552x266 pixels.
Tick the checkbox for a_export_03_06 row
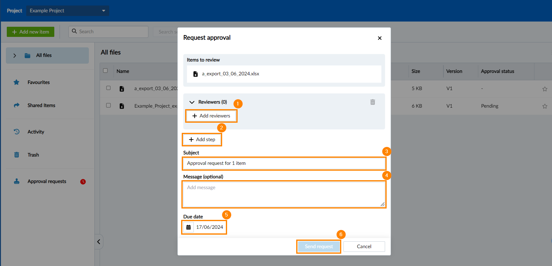click(108, 88)
